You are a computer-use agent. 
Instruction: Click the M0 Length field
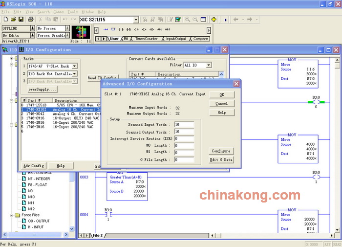pyautogui.click(x=184, y=146)
